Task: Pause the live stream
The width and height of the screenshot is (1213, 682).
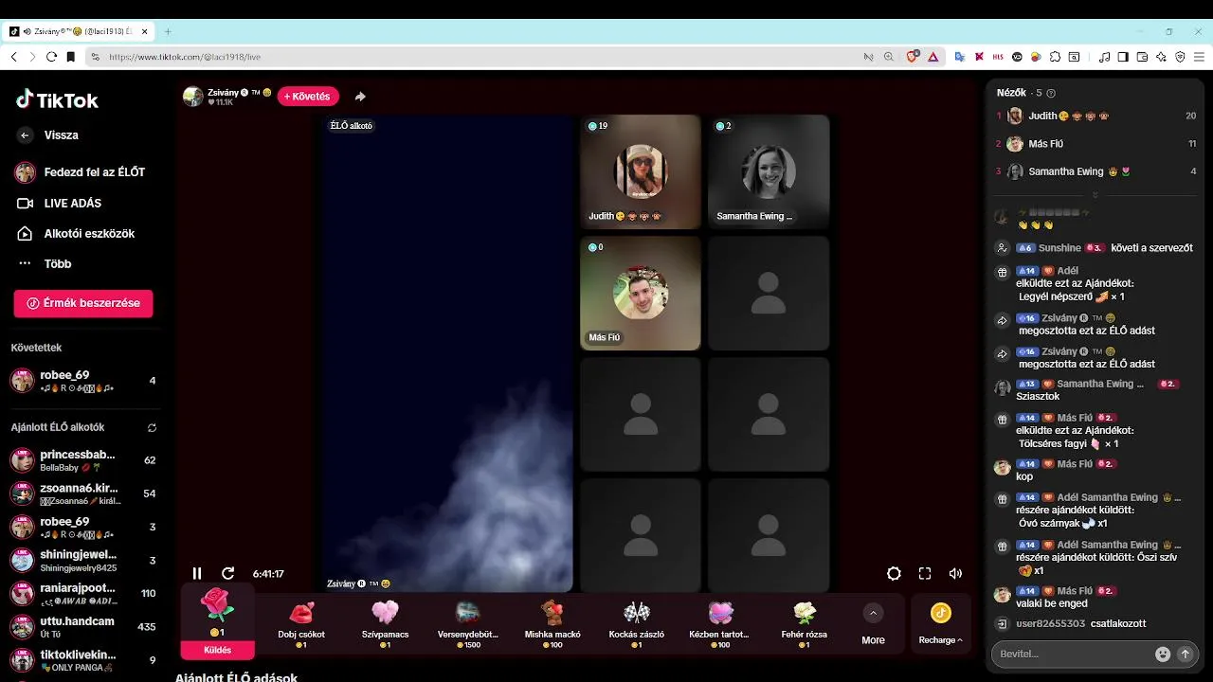Action: click(197, 573)
